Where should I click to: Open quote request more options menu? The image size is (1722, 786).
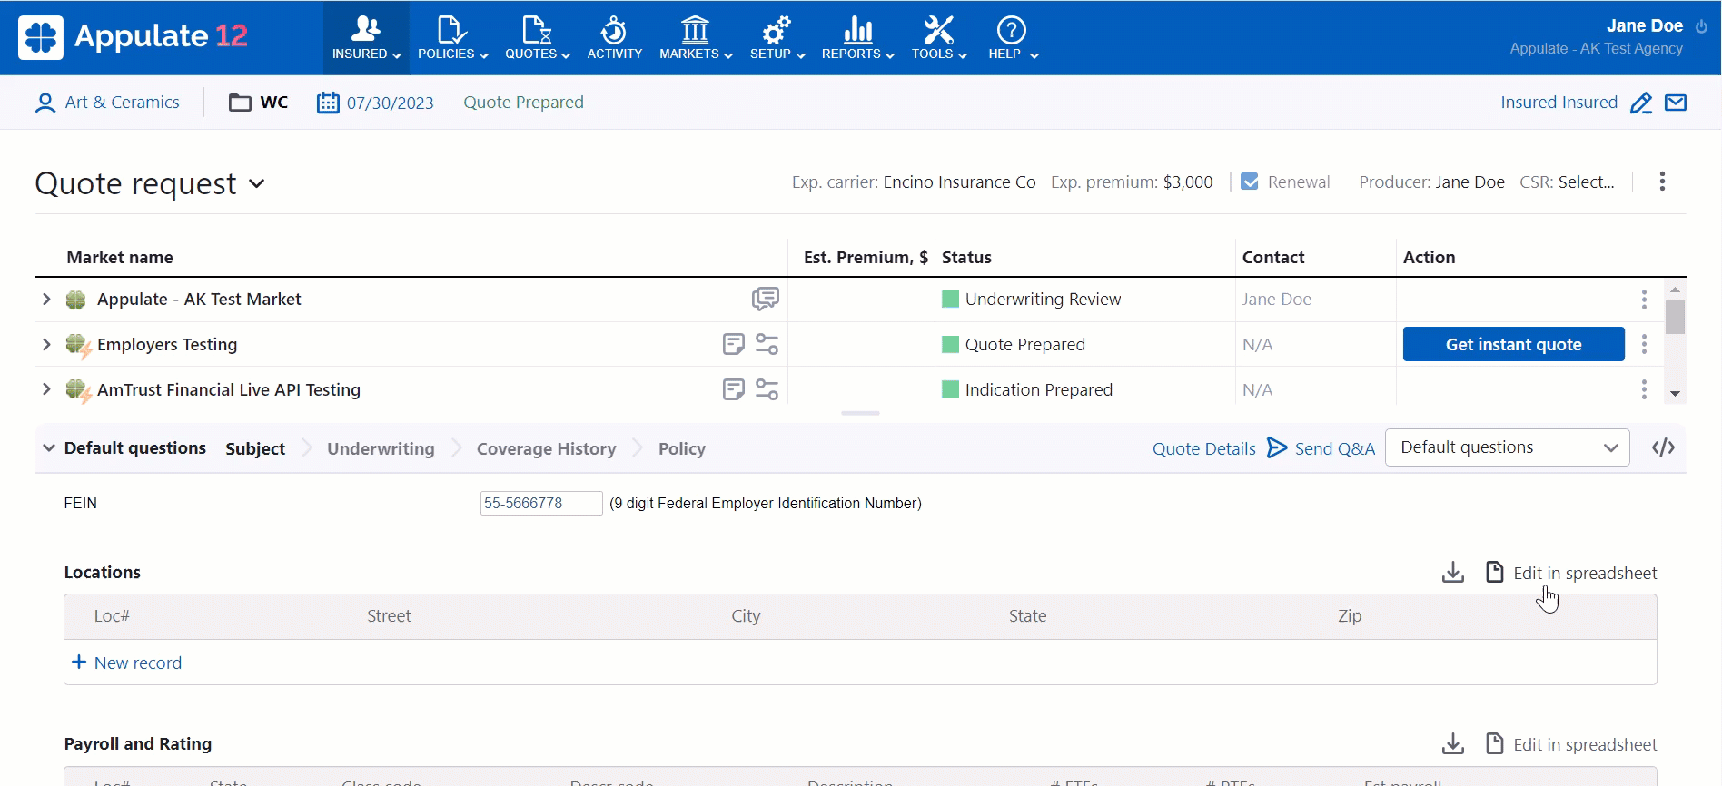coord(1662,182)
